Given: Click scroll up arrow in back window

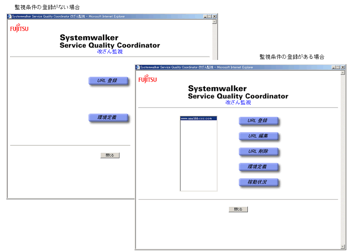Looking at the screenshot, I should (x=214, y=22).
